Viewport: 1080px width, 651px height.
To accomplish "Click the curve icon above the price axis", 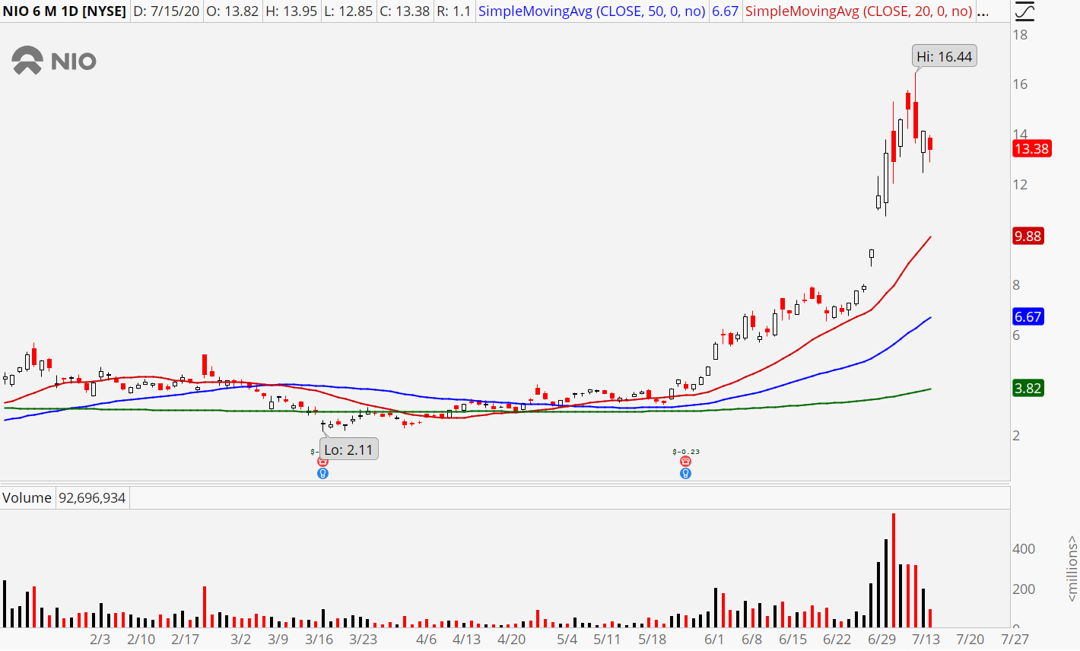I will pos(1024,11).
